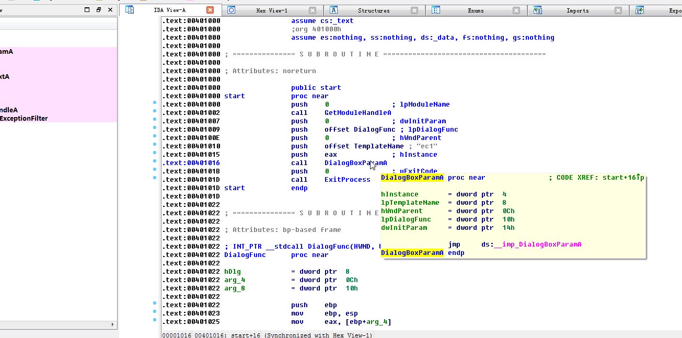
Task: Toggle breakpoint dot at call GetModuleHandleA line
Action: point(155,111)
